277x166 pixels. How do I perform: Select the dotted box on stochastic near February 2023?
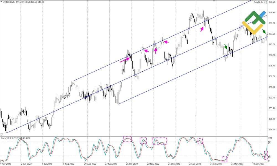224,159
